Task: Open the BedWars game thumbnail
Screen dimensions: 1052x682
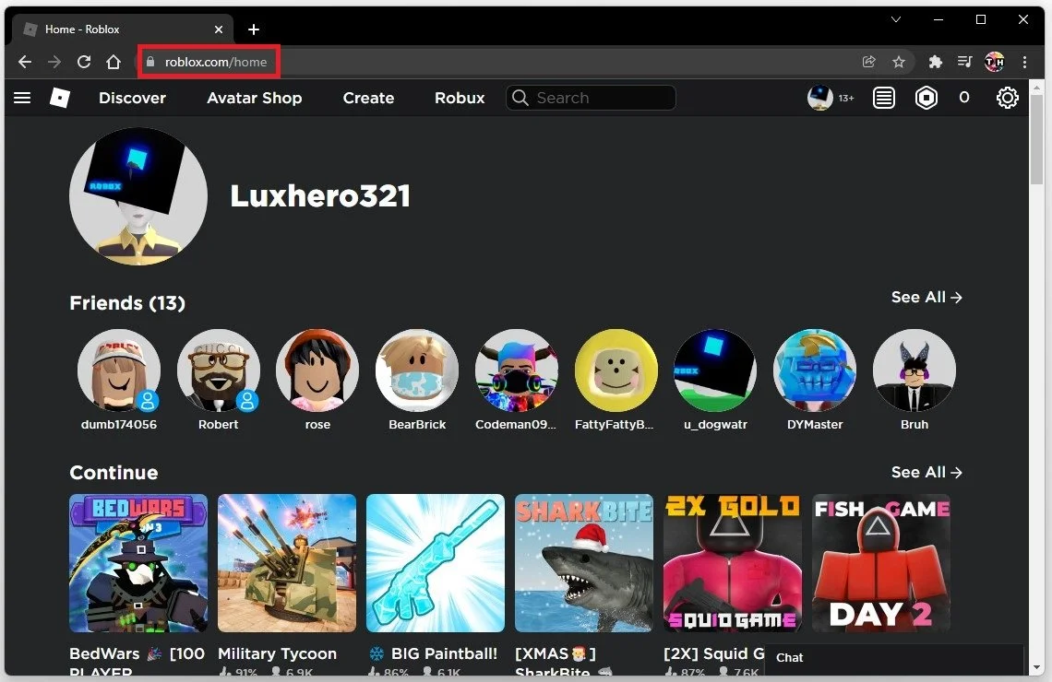Action: tap(138, 563)
